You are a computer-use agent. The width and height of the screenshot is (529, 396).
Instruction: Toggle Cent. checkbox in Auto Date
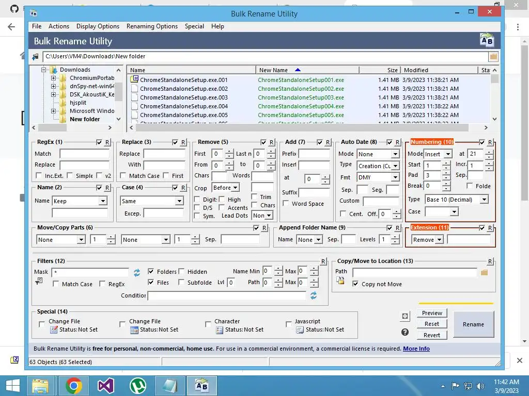tap(343, 213)
